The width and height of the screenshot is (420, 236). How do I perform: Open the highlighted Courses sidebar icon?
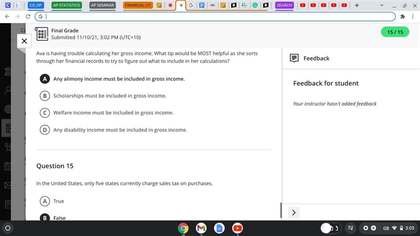pos(7,128)
